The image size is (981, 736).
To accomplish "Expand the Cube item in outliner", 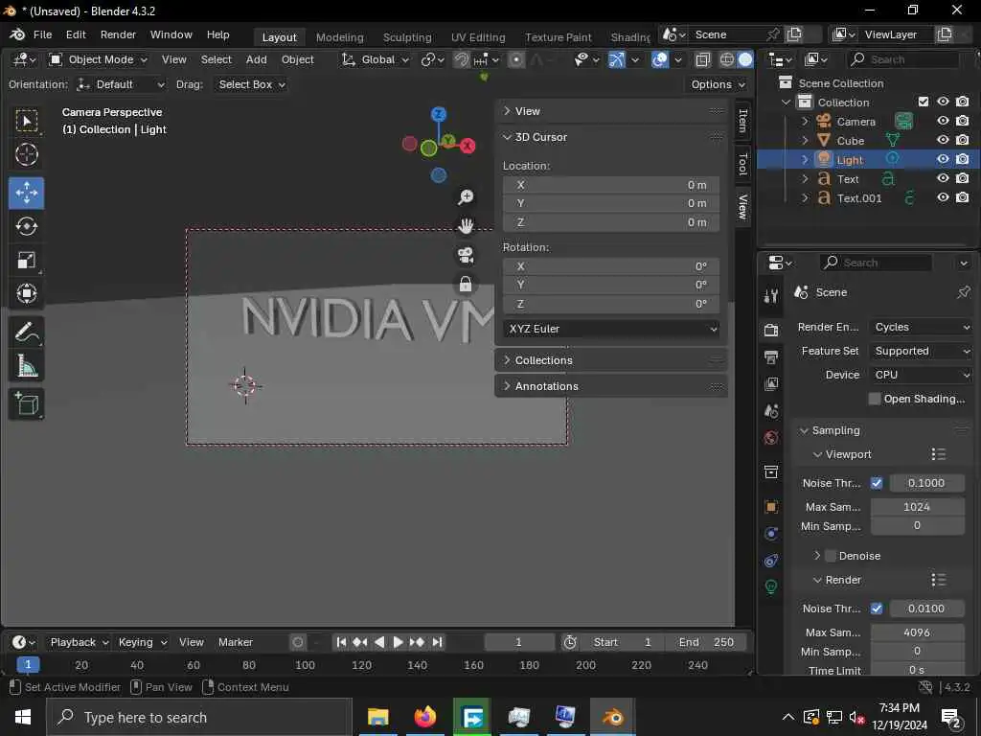I will (805, 141).
